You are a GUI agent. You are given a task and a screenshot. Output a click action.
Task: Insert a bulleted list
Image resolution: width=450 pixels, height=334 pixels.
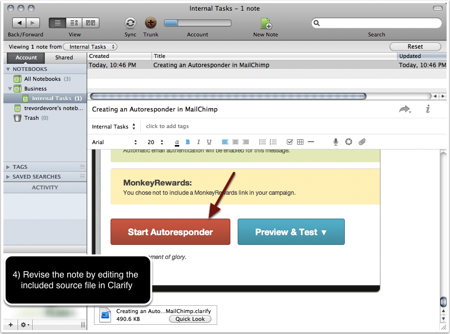(262, 142)
